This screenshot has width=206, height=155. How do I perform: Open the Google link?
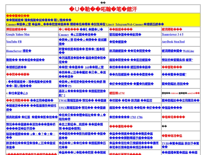(10, 34)
